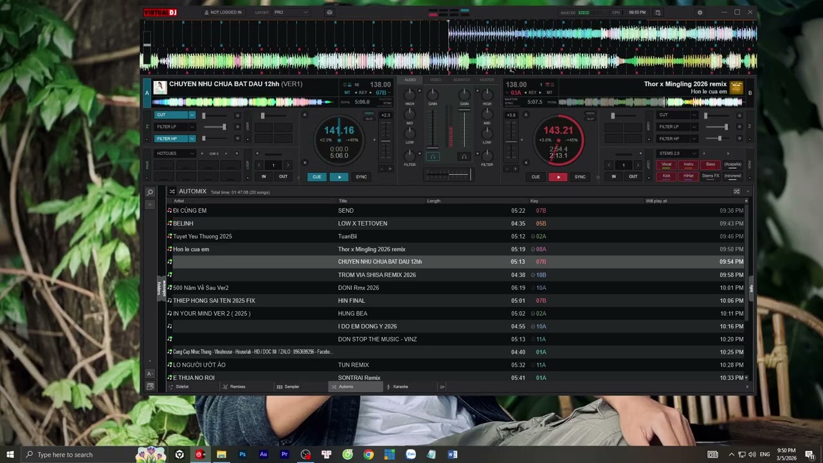This screenshot has height=463, width=823.
Task: Open Zalo from the taskbar
Action: coord(410,455)
